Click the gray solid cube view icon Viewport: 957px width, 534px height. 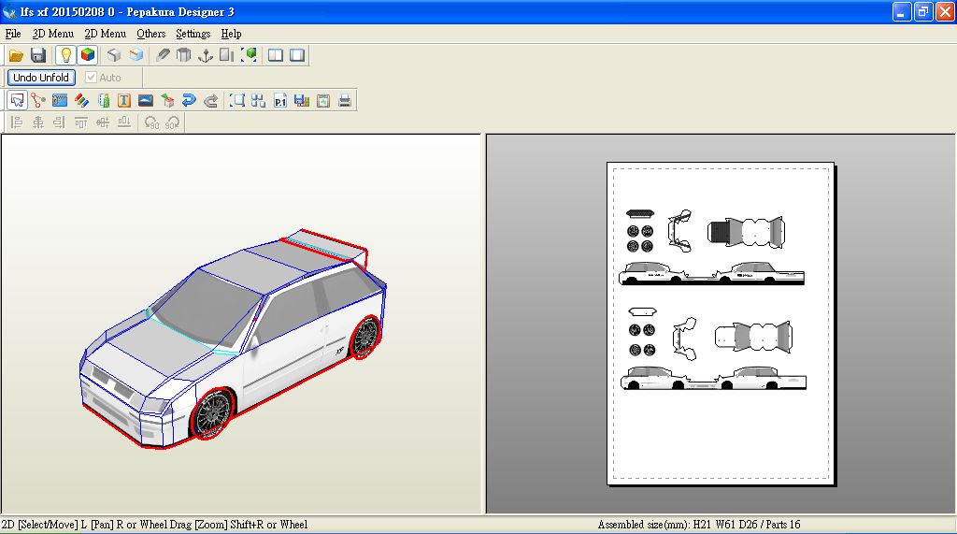tap(114, 55)
